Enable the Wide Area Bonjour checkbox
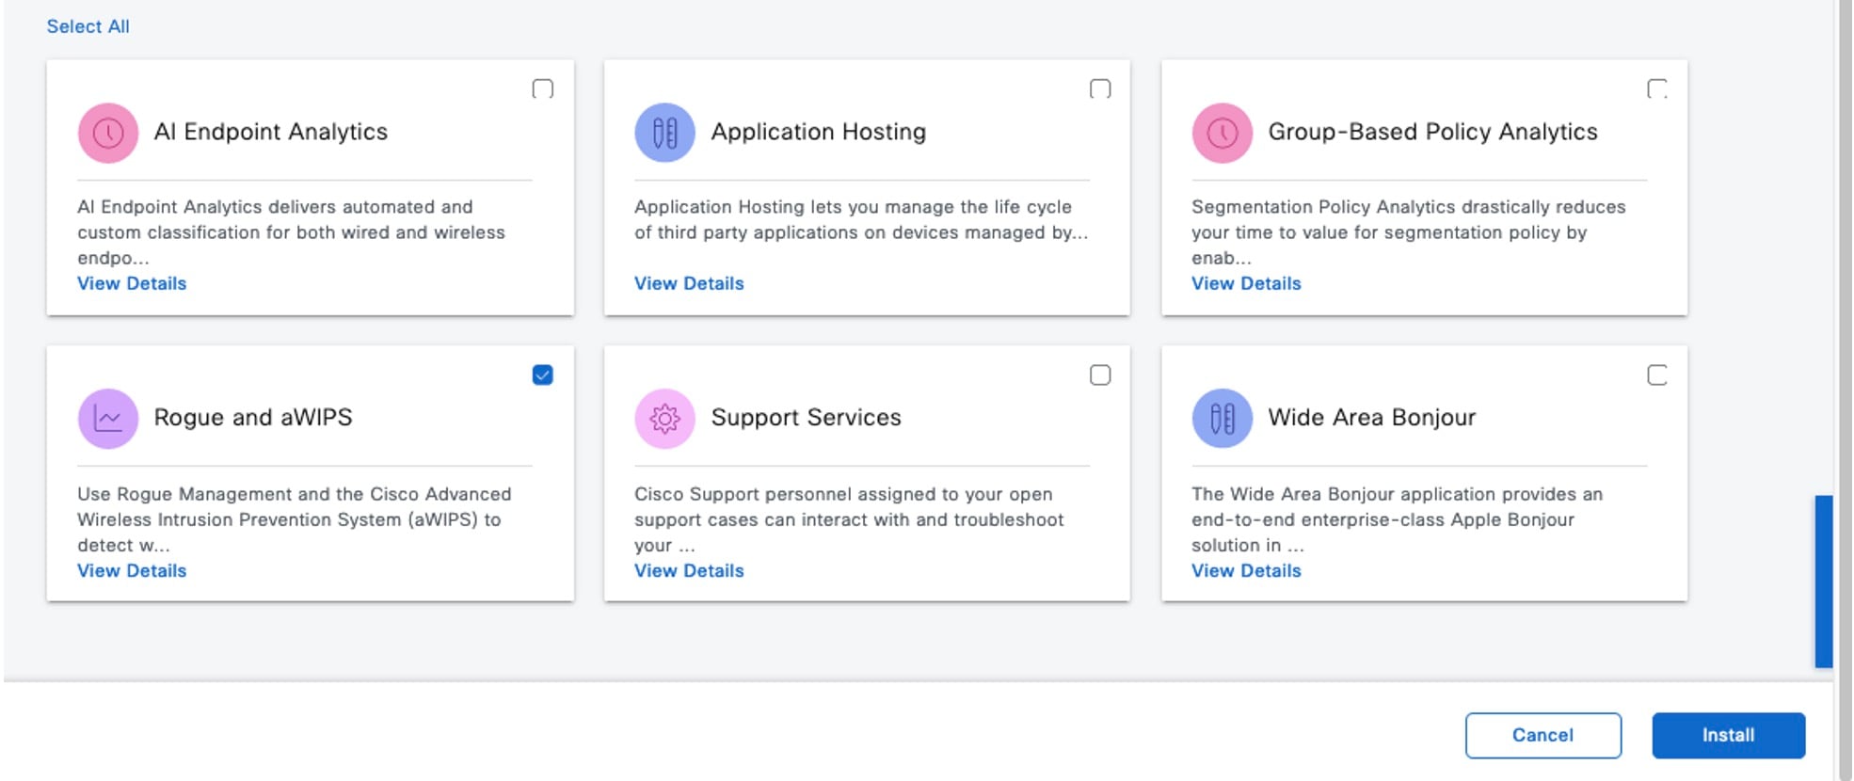The image size is (1854, 781). point(1656,375)
